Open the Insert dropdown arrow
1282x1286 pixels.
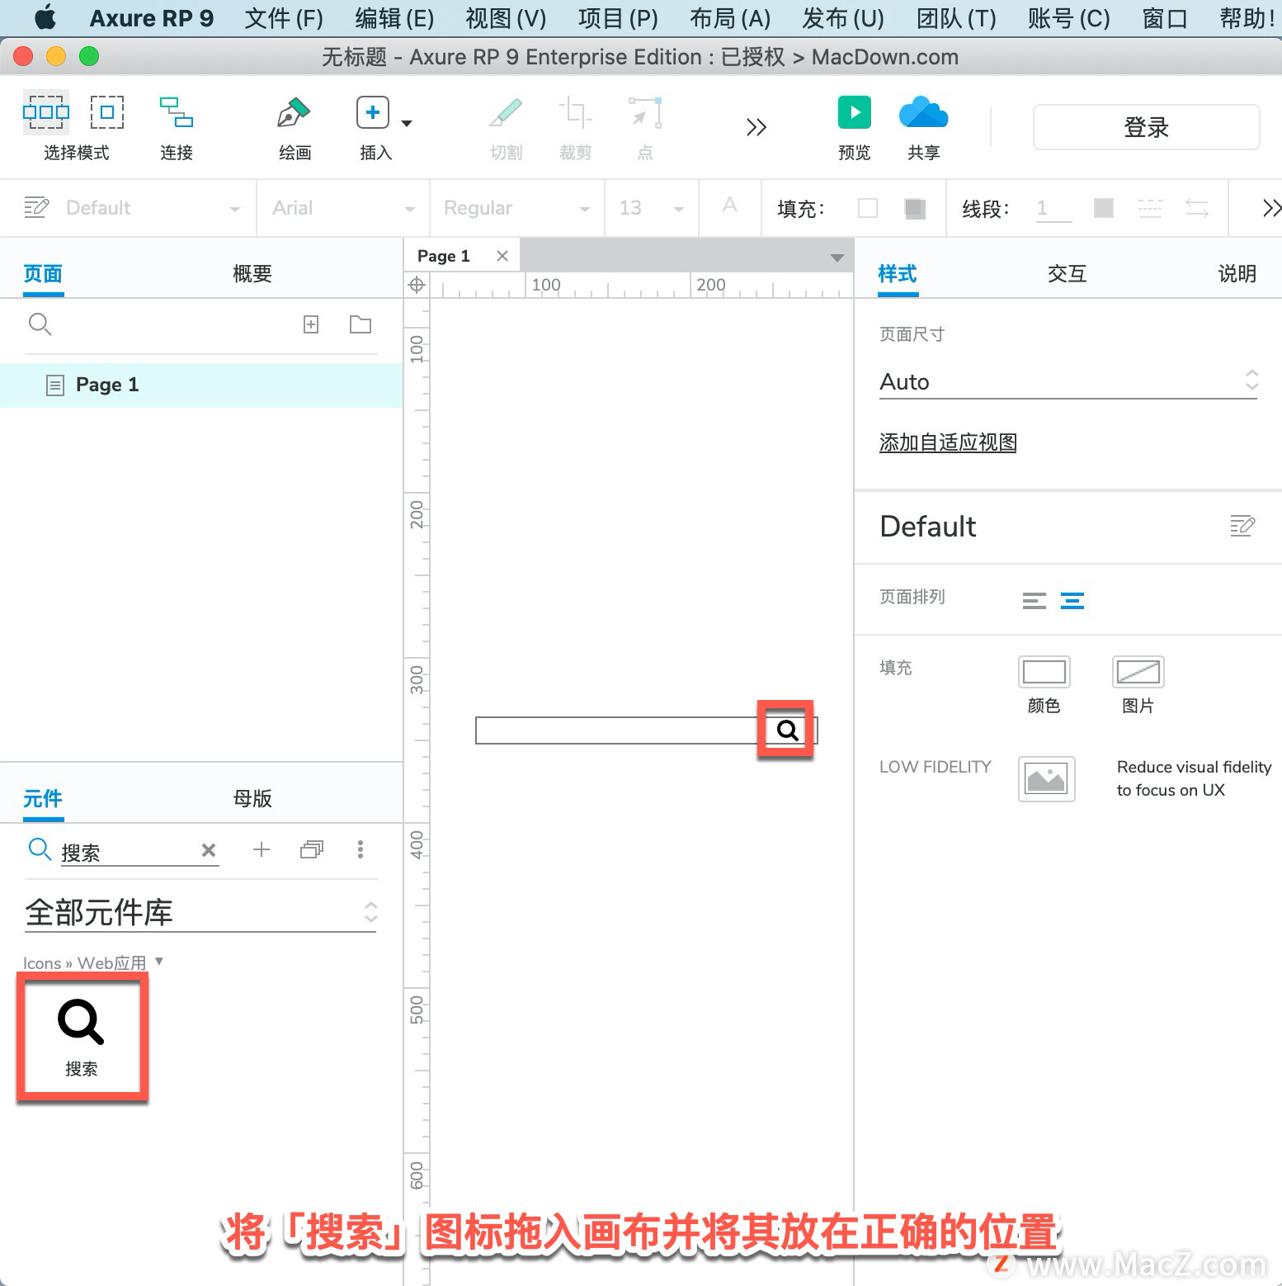[x=407, y=124]
